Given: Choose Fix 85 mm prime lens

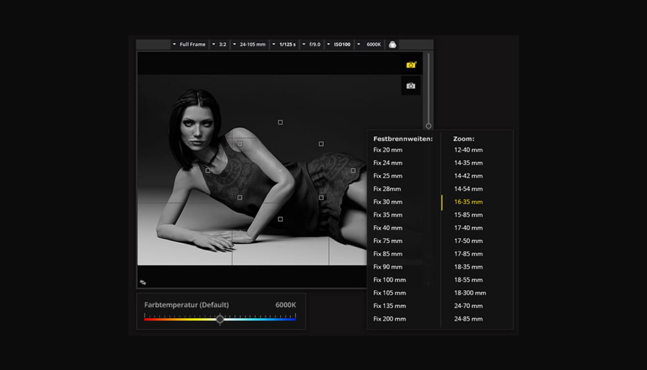Looking at the screenshot, I should (x=388, y=254).
